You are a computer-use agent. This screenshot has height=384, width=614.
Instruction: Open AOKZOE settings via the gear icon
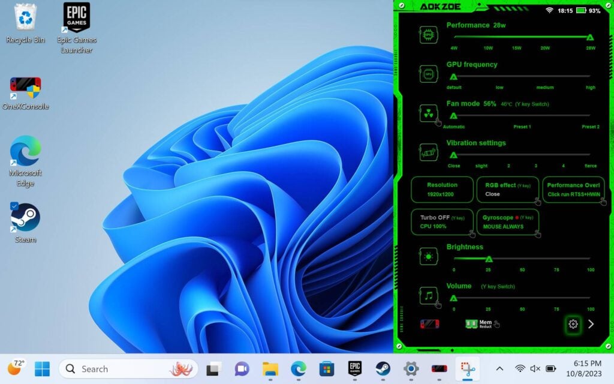(x=573, y=324)
